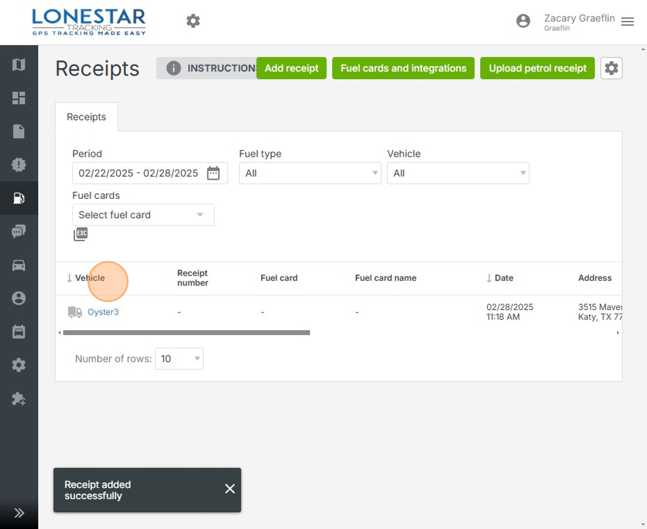
Task: Open the Select fuel card dropdown
Action: click(x=143, y=215)
